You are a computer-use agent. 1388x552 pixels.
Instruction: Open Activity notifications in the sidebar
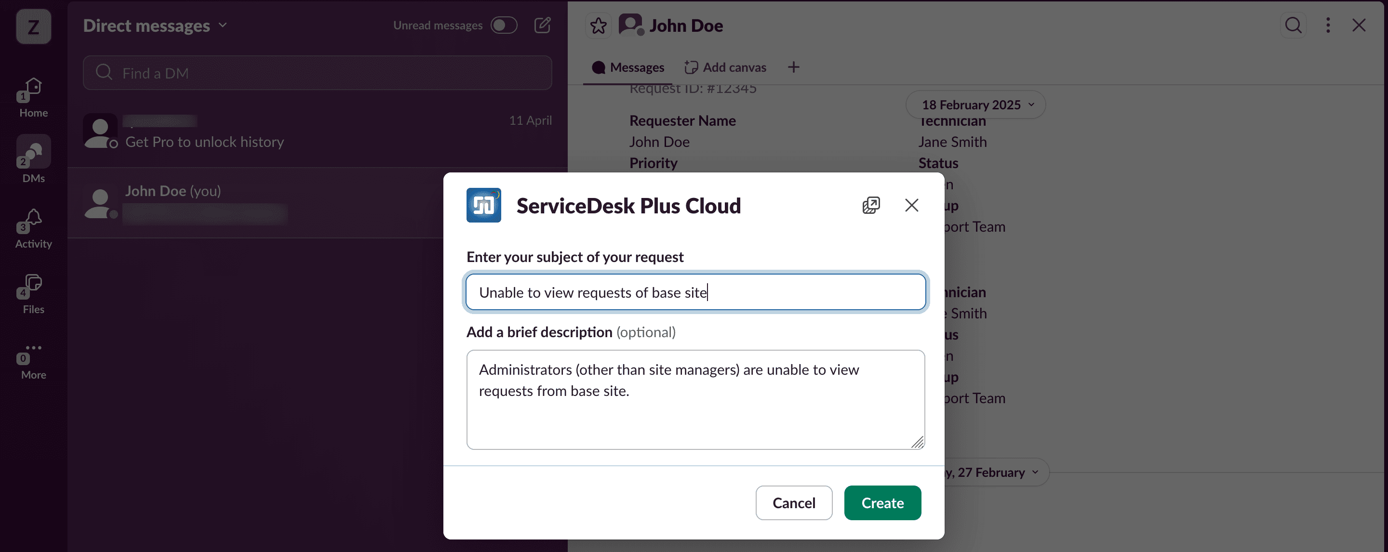click(x=33, y=228)
